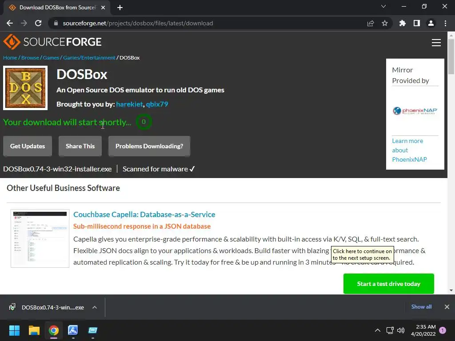Open the tab search chevron
Viewport: 455px width, 341px height.
(383, 6)
